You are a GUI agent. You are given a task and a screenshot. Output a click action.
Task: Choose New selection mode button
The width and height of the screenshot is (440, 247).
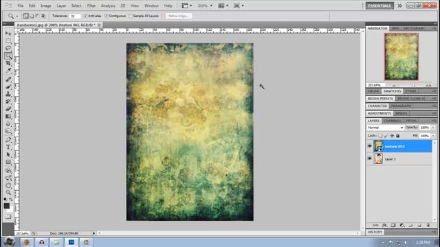[26, 16]
